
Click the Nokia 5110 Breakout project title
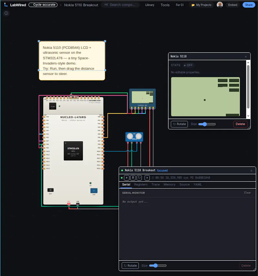pos(81,5)
